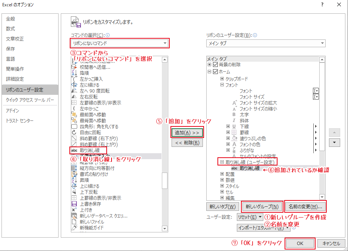Viewport: 348px width, 251px height.
Task: Click the 左右反転 flip icon
Action: point(74,97)
